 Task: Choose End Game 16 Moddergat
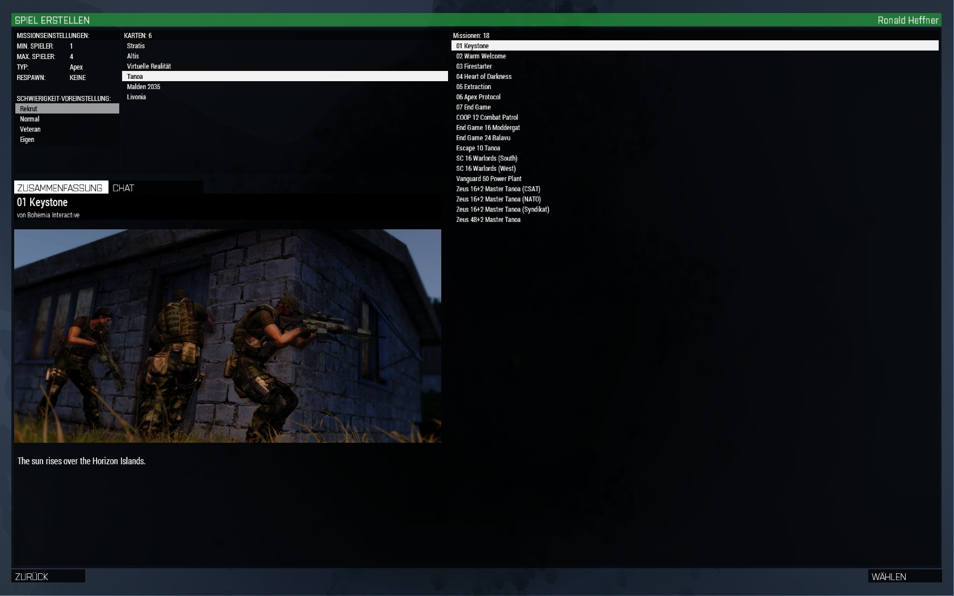(x=694, y=128)
